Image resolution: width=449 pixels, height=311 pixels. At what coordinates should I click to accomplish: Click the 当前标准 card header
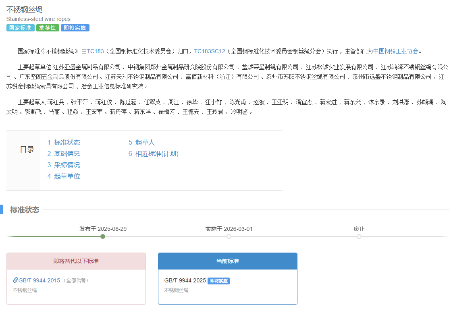pos(227,261)
